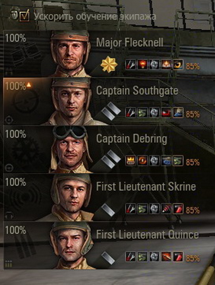The image size is (215, 285).
Task: Click the 85% skill progress beside Debring
Action: click(x=193, y=162)
